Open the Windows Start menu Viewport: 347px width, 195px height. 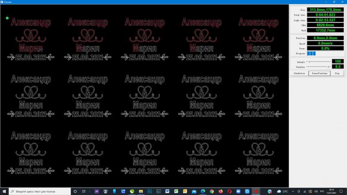tap(4, 191)
